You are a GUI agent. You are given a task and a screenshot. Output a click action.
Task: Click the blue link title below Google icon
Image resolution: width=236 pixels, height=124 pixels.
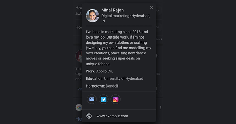coord(79,119)
